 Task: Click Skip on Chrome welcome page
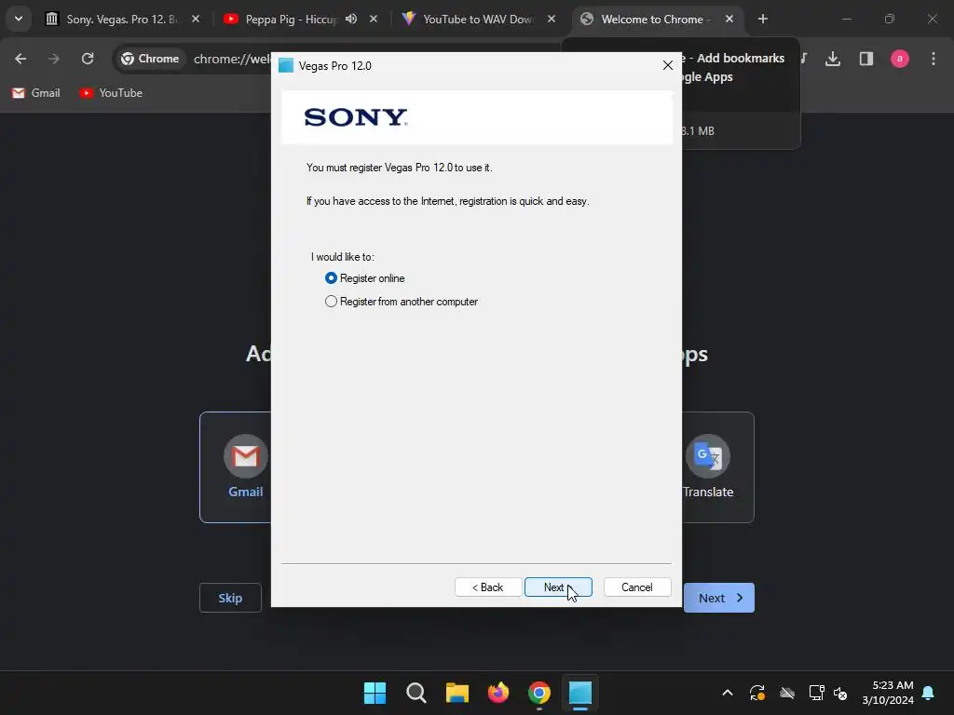point(231,598)
